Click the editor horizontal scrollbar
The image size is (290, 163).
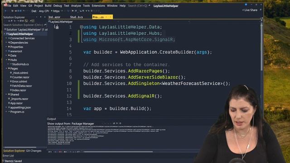pos(118,152)
